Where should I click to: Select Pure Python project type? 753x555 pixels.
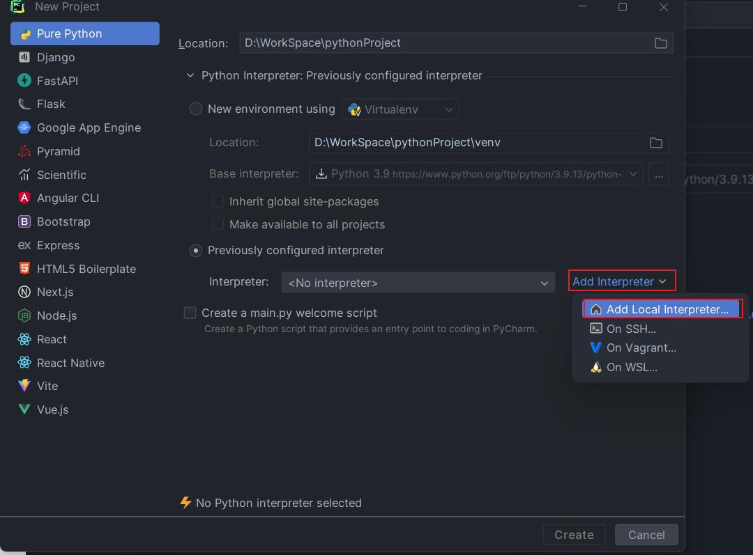coord(85,33)
